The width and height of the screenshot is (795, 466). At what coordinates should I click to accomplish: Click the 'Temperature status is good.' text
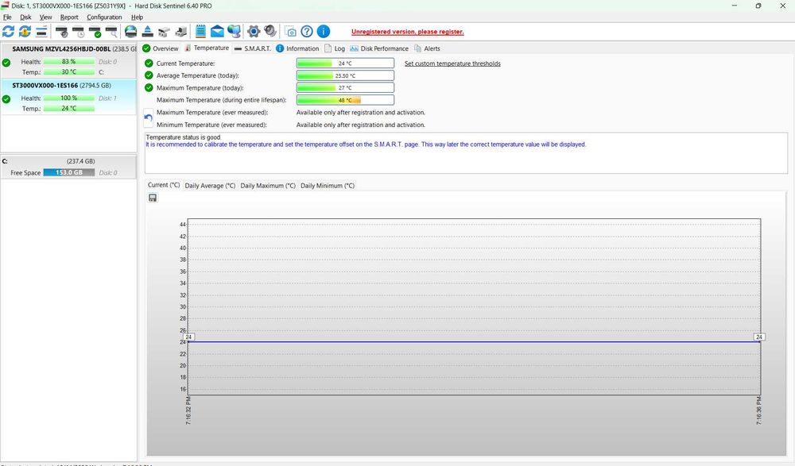click(184, 137)
